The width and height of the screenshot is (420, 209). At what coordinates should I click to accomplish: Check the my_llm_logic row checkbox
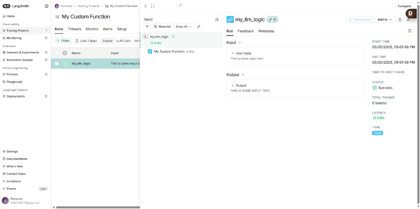click(x=57, y=63)
